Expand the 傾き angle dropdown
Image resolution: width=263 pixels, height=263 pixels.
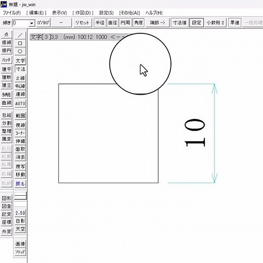pos(31,23)
